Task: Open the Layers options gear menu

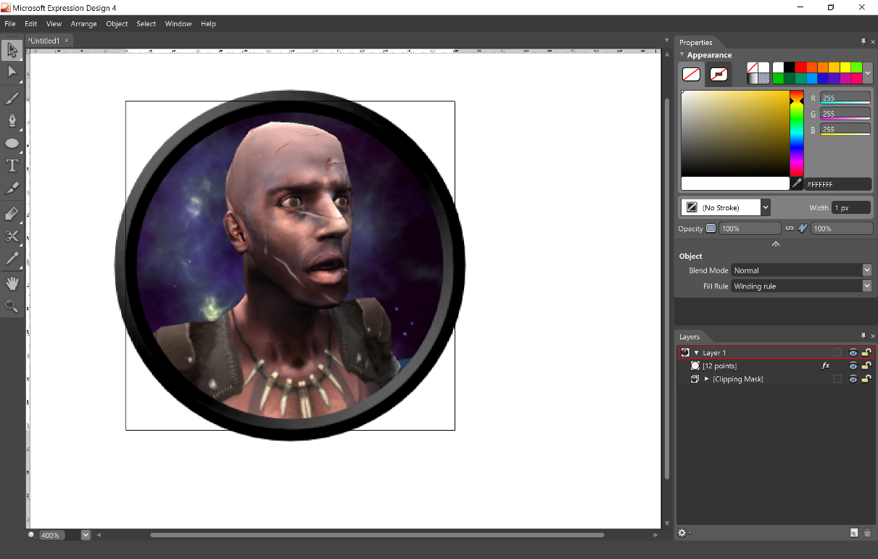Action: 683,533
